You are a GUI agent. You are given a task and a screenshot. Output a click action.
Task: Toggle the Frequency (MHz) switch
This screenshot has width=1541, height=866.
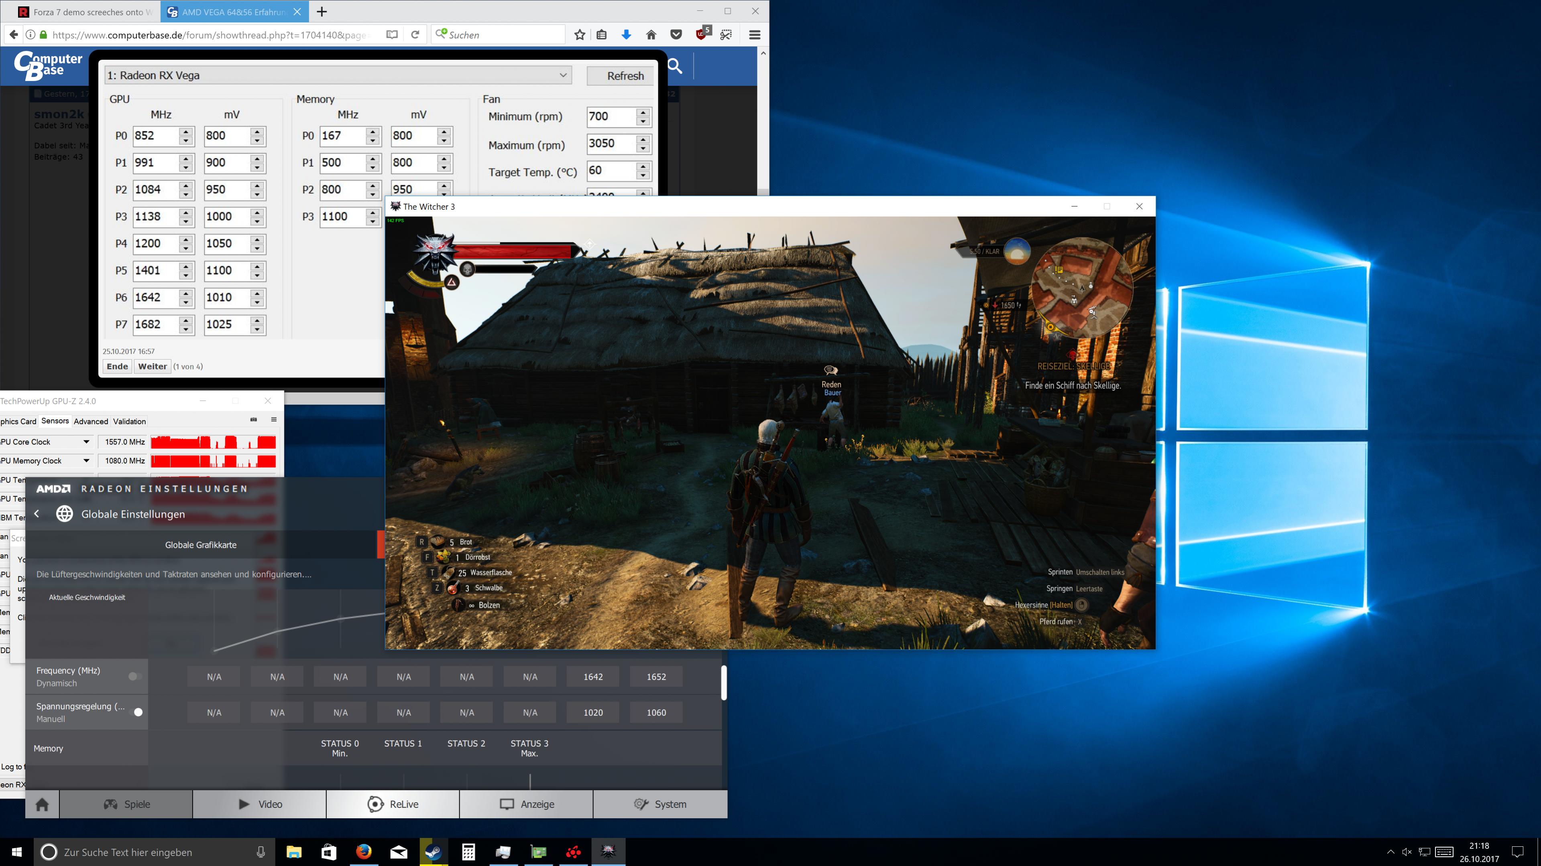[135, 676]
